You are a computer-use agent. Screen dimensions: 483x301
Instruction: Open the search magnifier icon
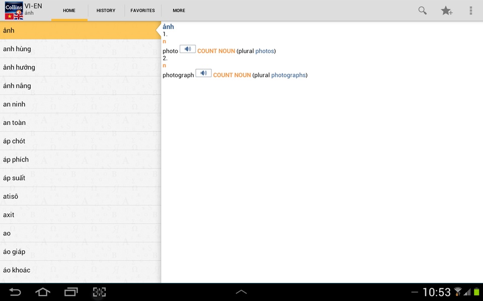(422, 11)
